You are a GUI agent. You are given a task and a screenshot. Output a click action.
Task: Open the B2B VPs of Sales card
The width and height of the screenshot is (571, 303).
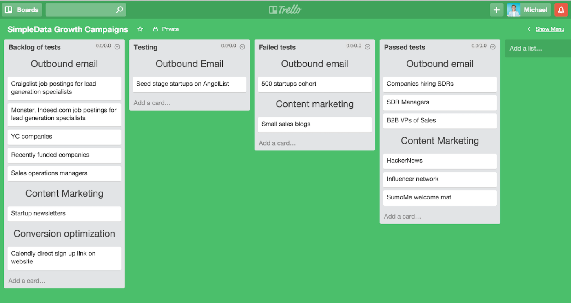coord(440,121)
